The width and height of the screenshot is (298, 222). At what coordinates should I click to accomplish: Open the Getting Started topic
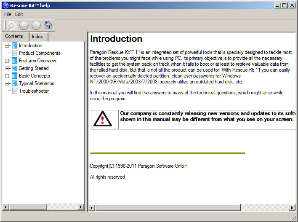point(34,68)
